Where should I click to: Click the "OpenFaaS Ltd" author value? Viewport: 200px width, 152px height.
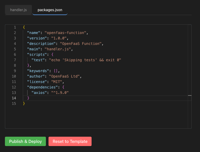[64, 76]
